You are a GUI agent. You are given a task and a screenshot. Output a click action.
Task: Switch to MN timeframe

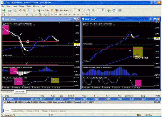(87, 14)
